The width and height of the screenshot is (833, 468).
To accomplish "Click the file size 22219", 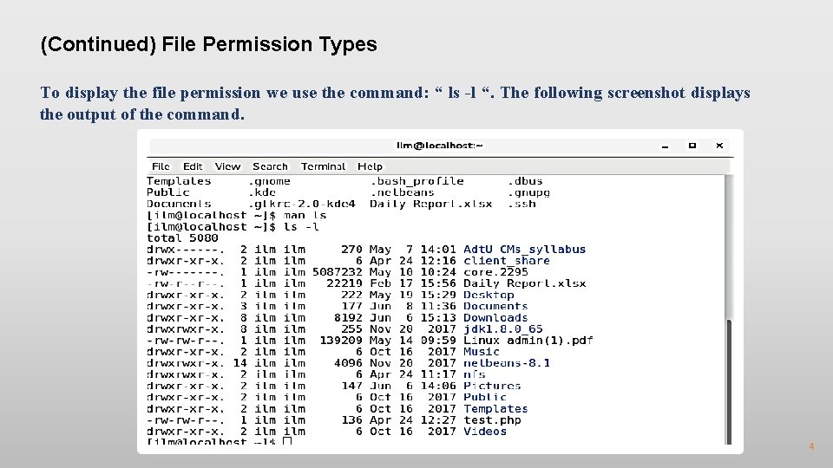I will [x=344, y=283].
